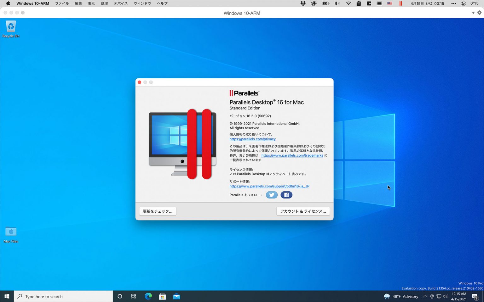The height and width of the screenshot is (302, 484).
Task: Open the Windows Start menu
Action: [7, 296]
